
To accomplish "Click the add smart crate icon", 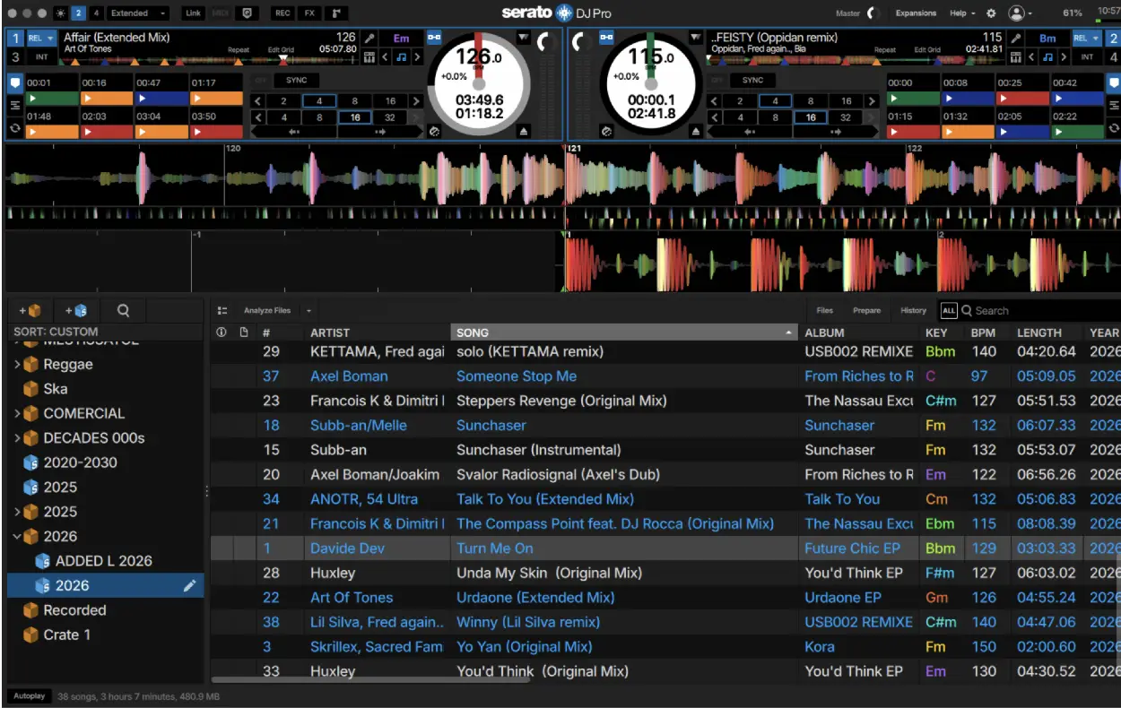I will [75, 311].
